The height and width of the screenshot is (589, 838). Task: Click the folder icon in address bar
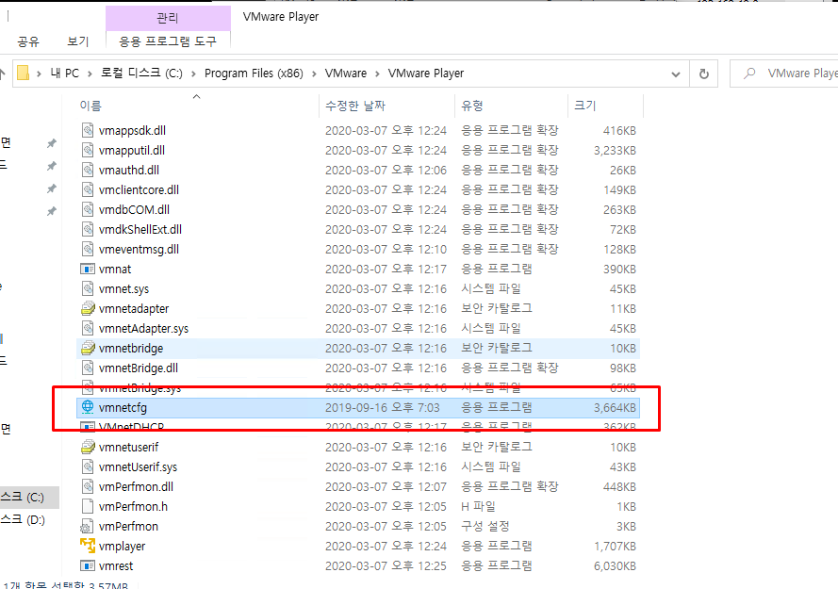click(x=23, y=74)
